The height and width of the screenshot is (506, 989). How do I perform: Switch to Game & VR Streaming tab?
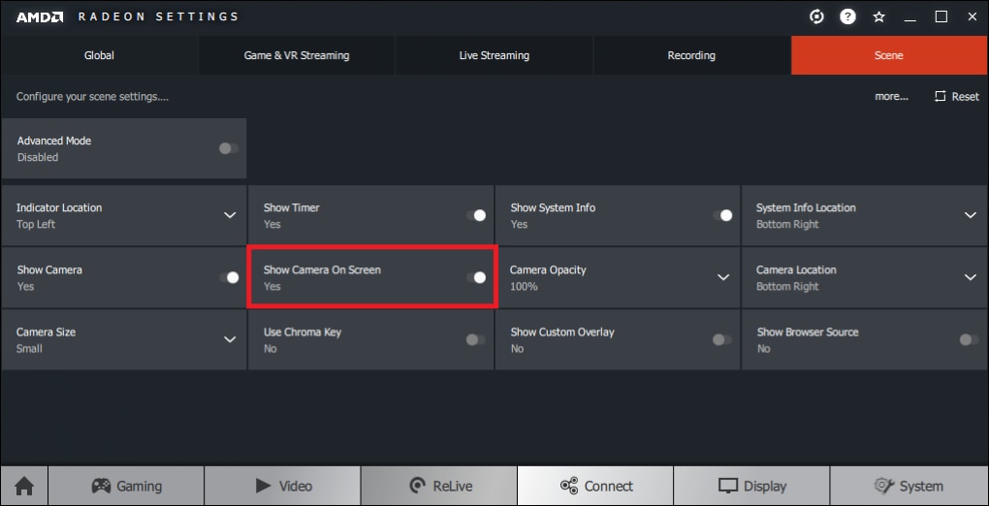click(x=297, y=55)
